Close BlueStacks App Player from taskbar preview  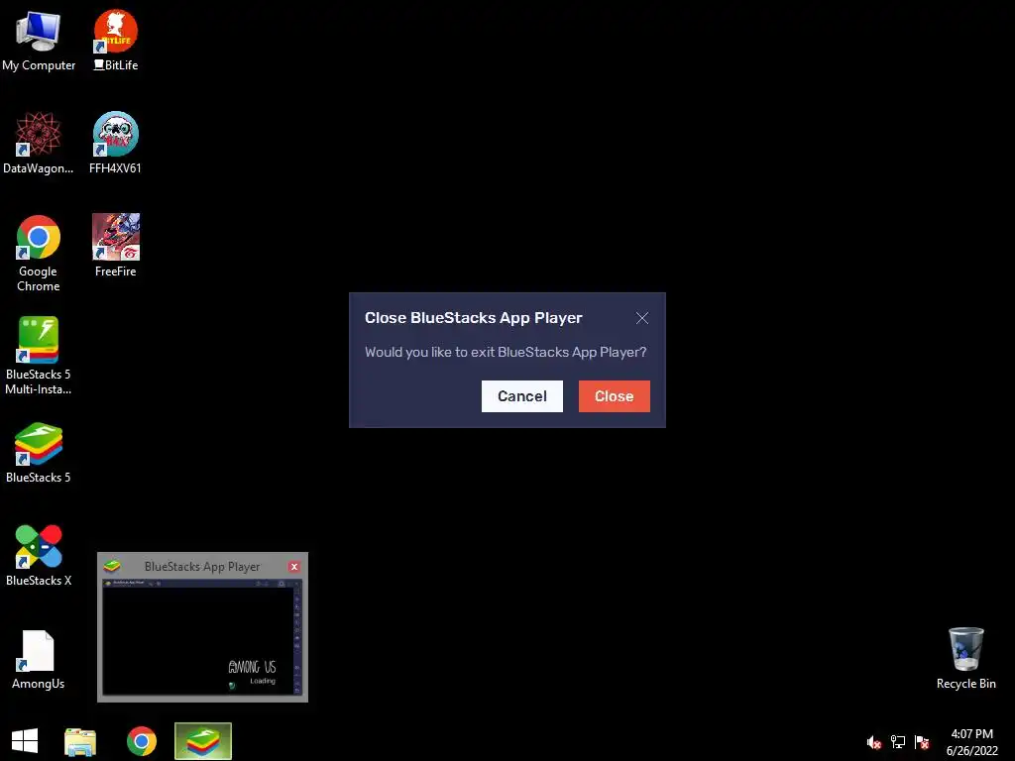coord(294,567)
